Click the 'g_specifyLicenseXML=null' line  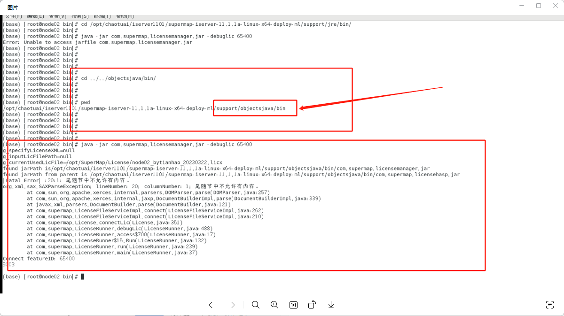pos(39,151)
